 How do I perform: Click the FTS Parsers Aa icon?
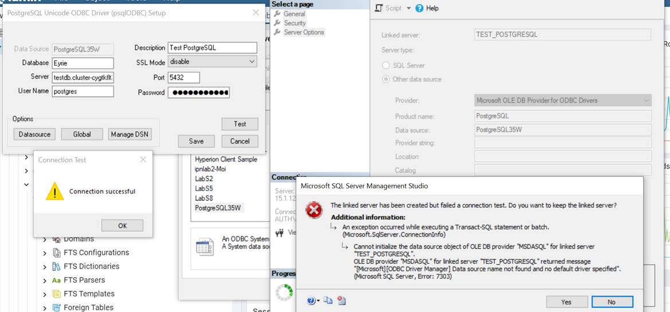point(56,280)
